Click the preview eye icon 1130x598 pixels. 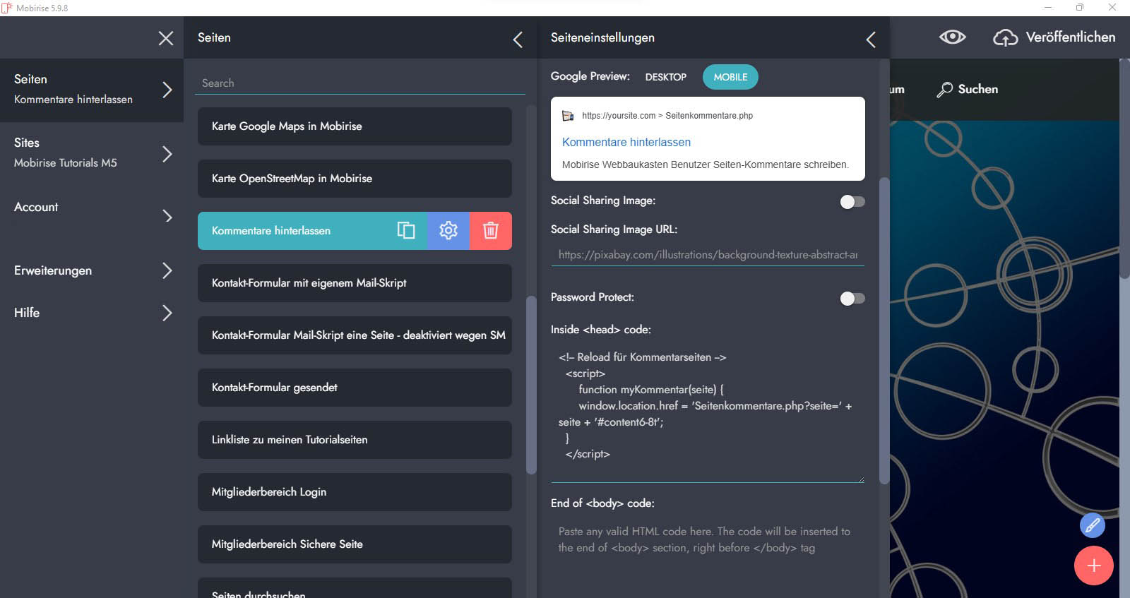tap(952, 37)
